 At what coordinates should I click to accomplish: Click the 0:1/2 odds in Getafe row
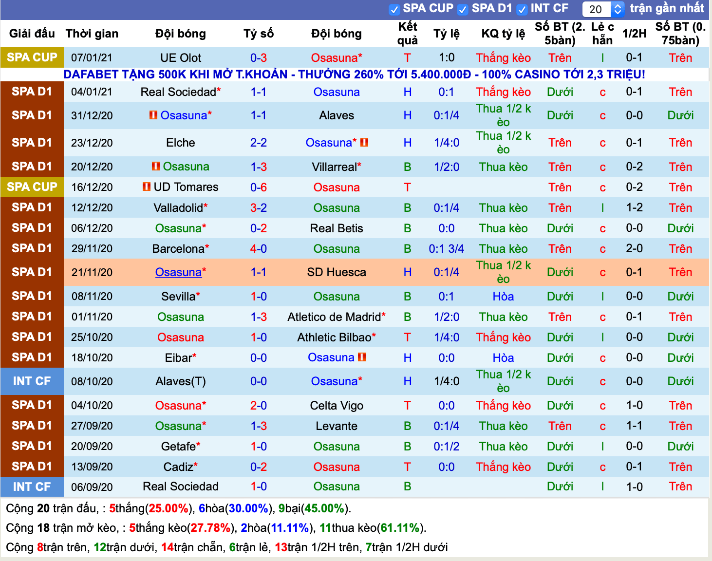coord(447,447)
